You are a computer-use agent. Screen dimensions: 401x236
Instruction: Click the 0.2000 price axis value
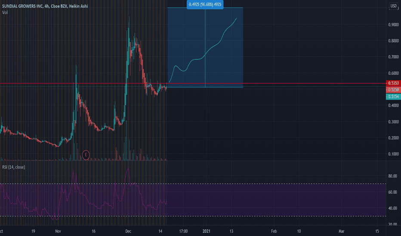393,138
